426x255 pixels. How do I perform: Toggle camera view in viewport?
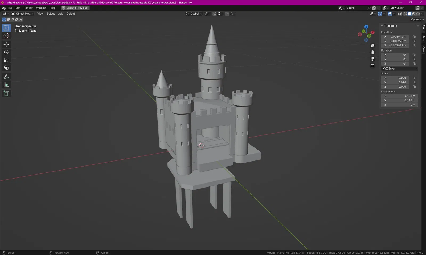point(372,59)
